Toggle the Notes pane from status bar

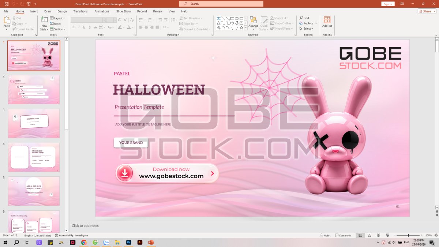coord(325,235)
